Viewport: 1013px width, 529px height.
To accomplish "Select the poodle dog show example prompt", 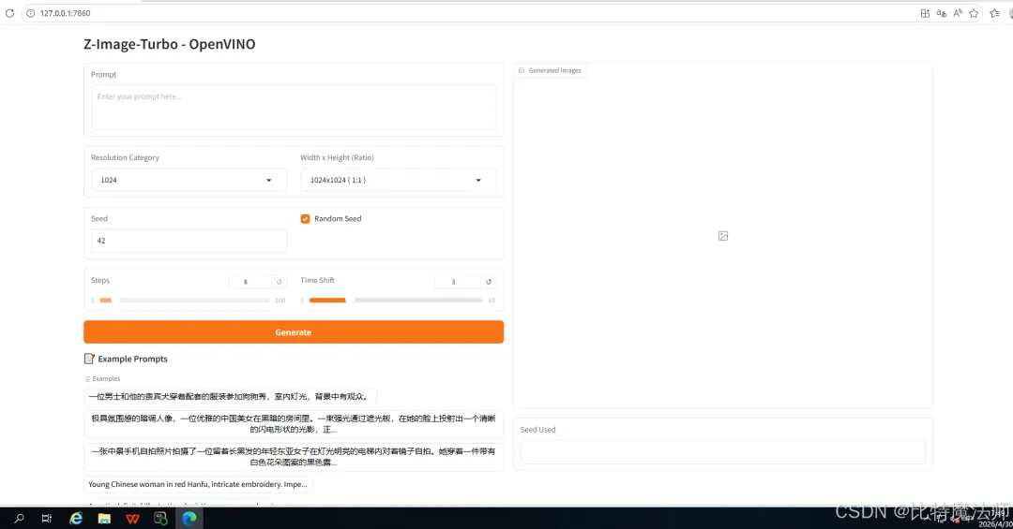I will 230,397.
